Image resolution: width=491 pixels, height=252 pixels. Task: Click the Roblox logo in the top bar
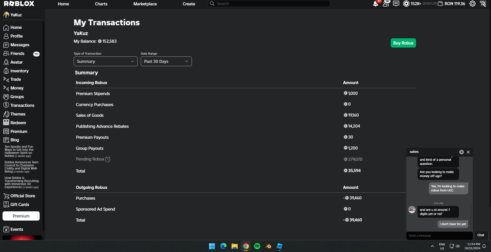click(19, 4)
